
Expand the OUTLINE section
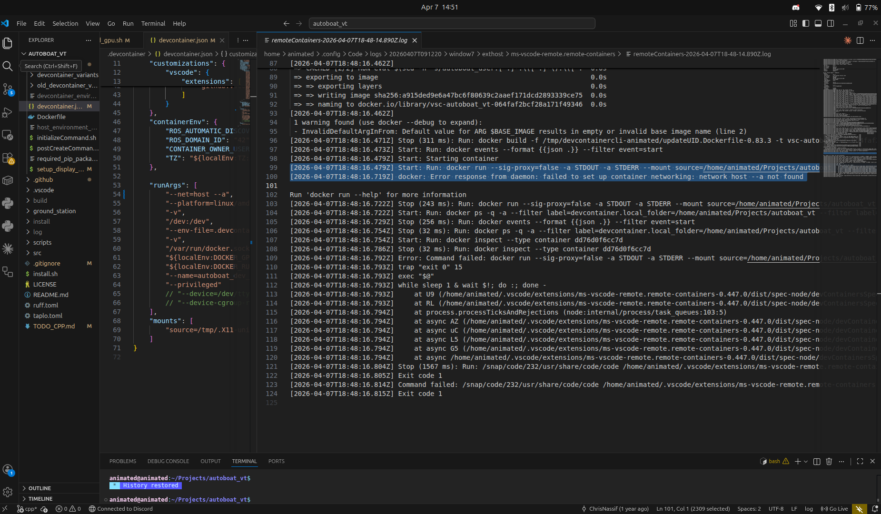(x=40, y=488)
